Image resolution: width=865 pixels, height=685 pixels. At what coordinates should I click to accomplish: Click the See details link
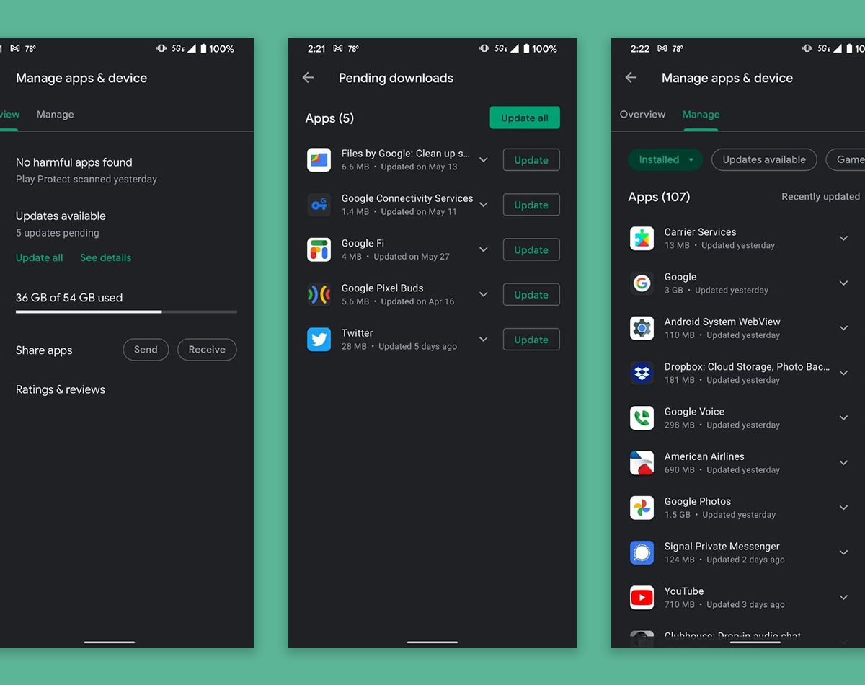tap(105, 257)
